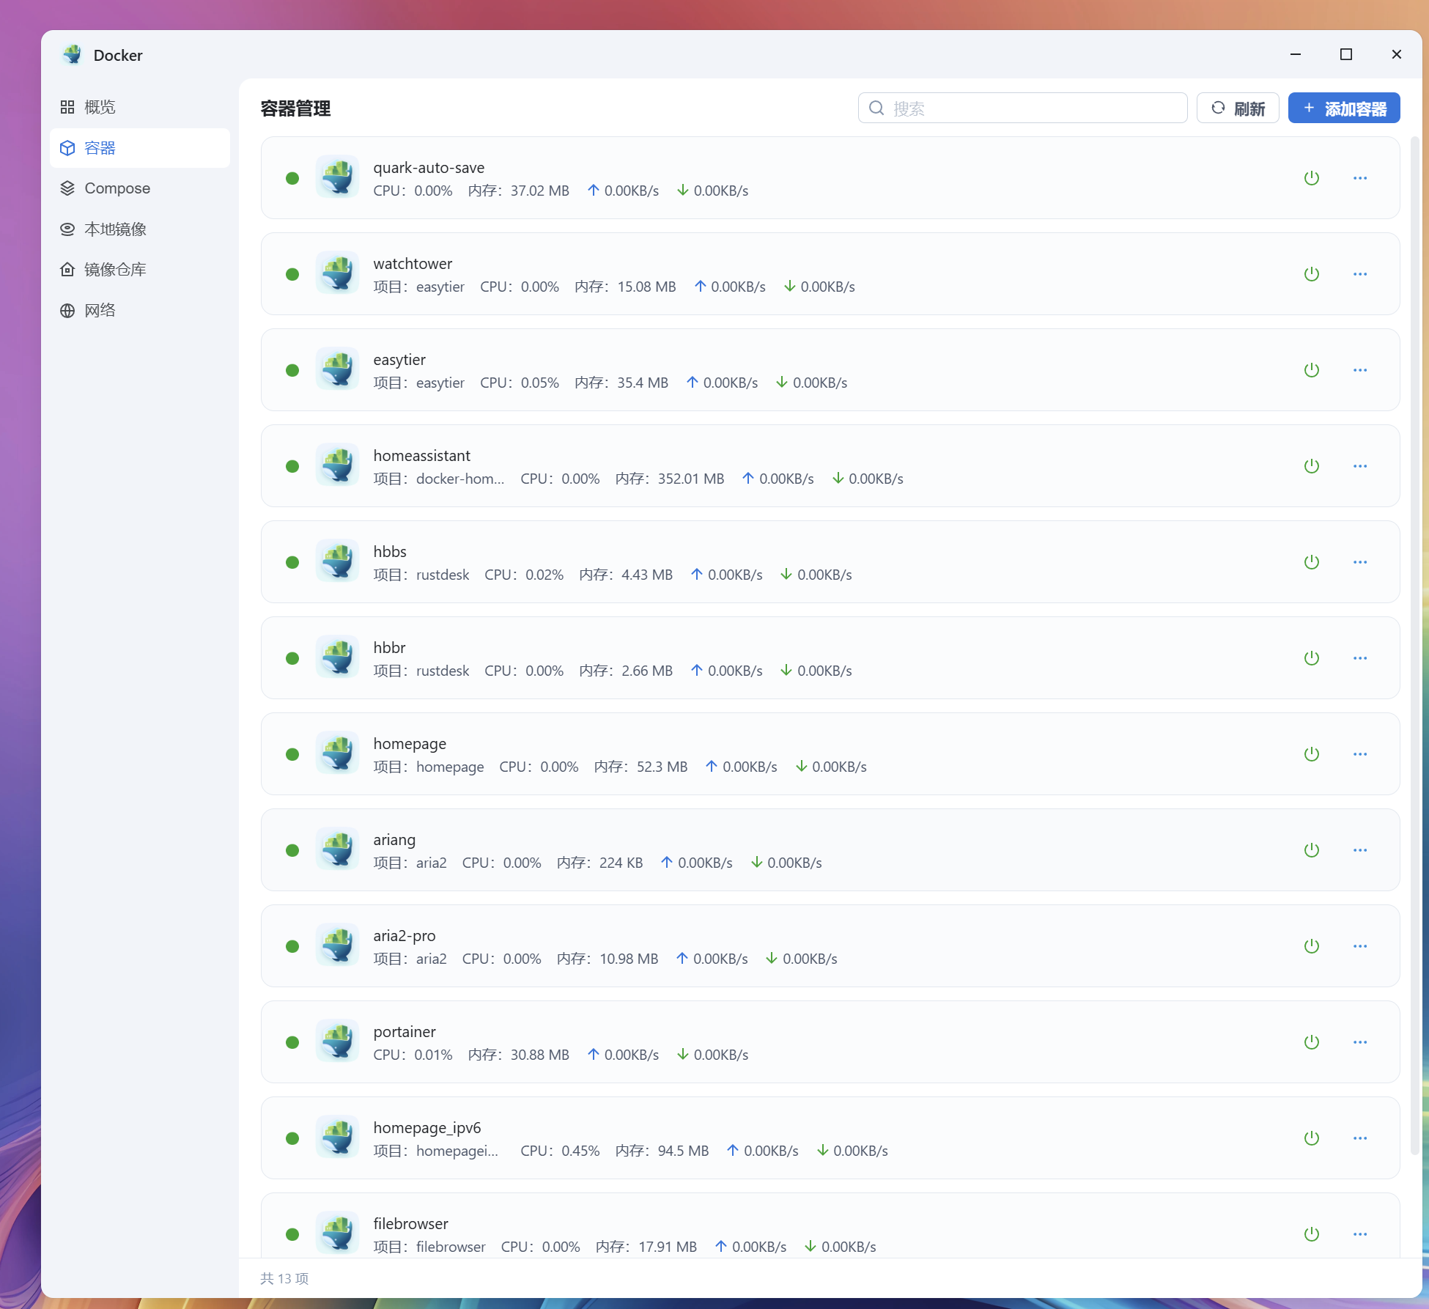Viewport: 1429px width, 1309px height.
Task: Click the watchtower container icon
Action: pos(338,273)
